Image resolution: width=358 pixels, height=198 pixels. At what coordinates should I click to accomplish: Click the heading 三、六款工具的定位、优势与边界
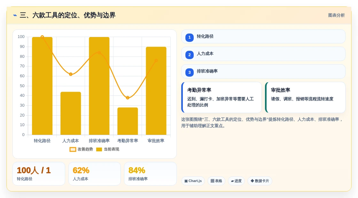(67, 15)
